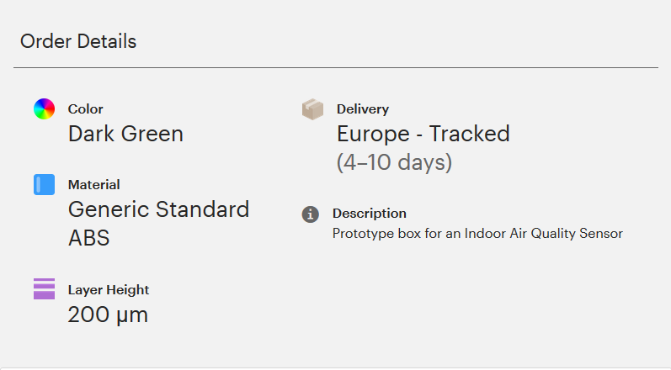The image size is (671, 370).
Task: Click the Delivery package box icon
Action: click(x=312, y=110)
